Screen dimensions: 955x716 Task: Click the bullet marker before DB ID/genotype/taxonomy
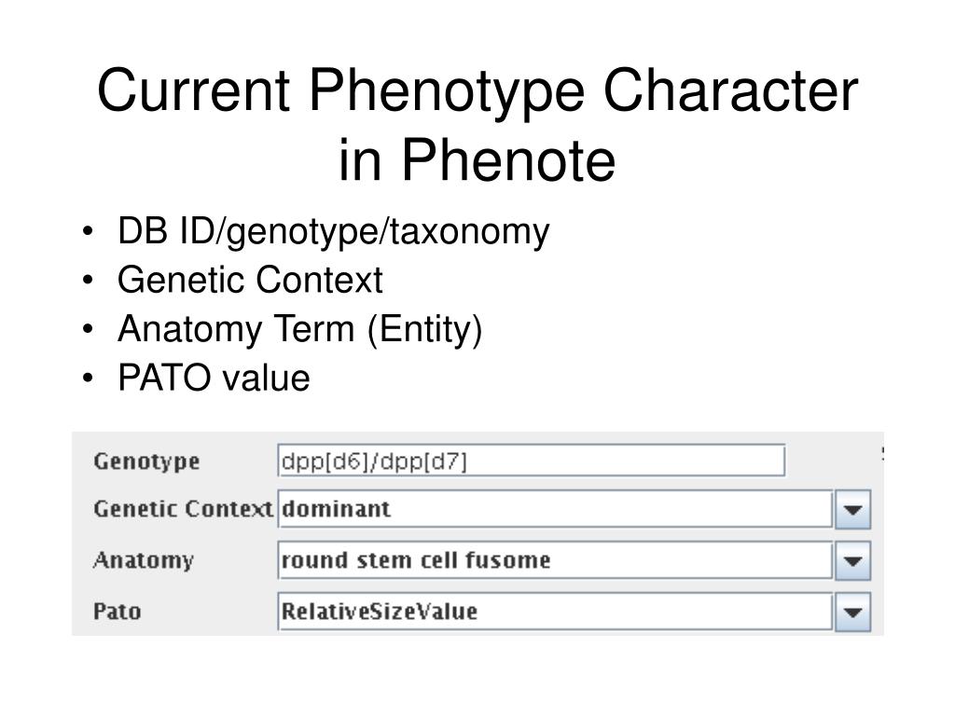click(89, 232)
